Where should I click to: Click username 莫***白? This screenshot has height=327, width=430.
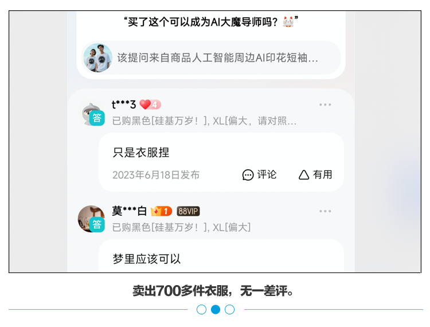[x=130, y=211]
